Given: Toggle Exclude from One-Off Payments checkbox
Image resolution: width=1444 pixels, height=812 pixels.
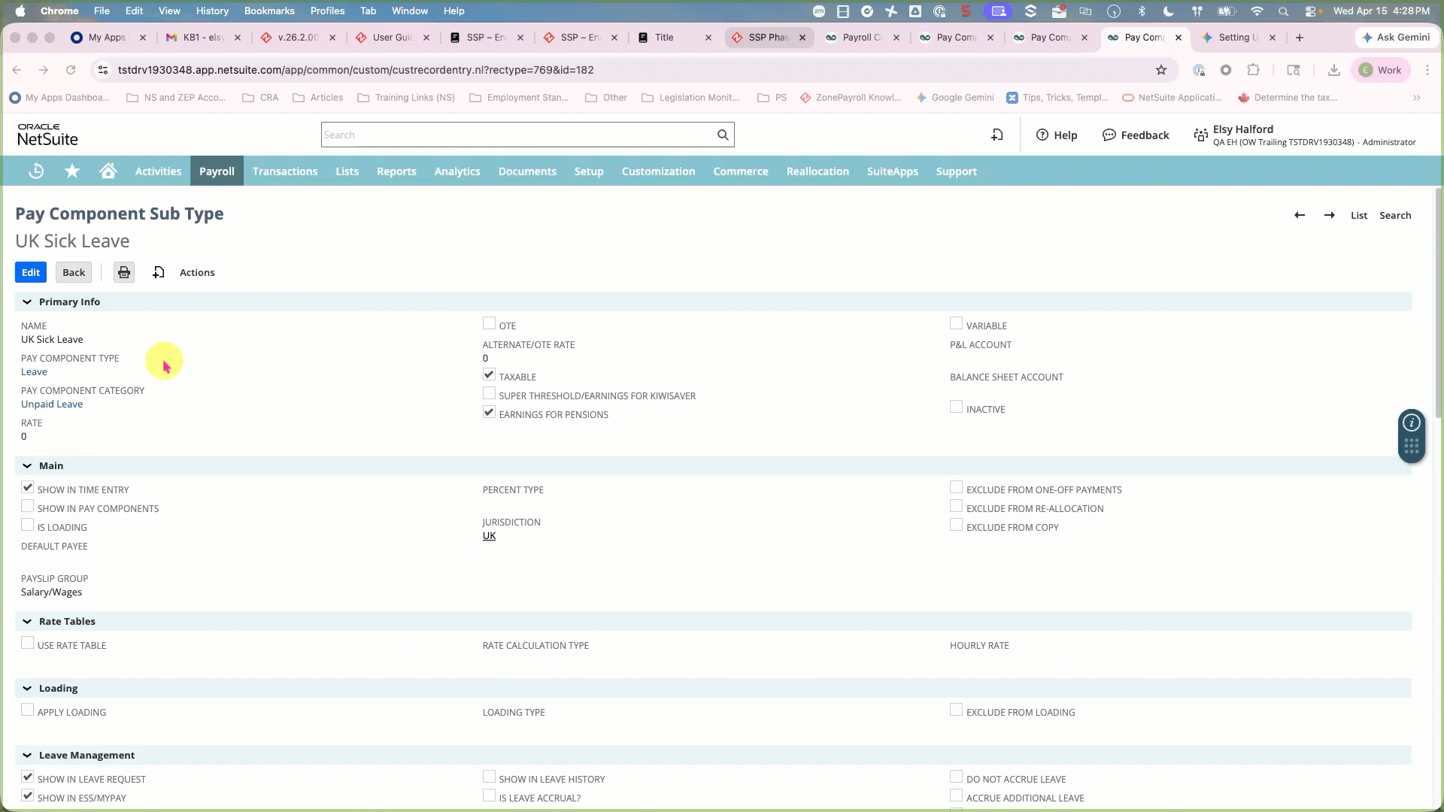Looking at the screenshot, I should point(956,487).
